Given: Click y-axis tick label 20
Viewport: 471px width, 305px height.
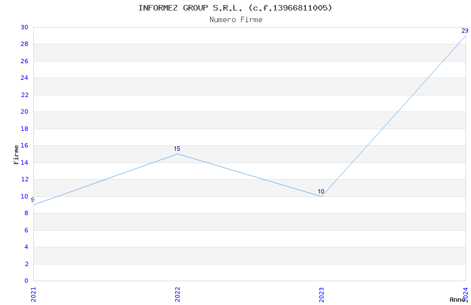Looking at the screenshot, I should click(24, 112).
